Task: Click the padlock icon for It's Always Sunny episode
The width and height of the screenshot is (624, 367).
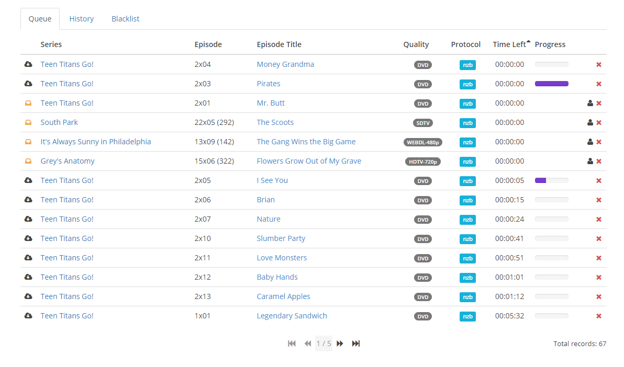Action: (28, 142)
